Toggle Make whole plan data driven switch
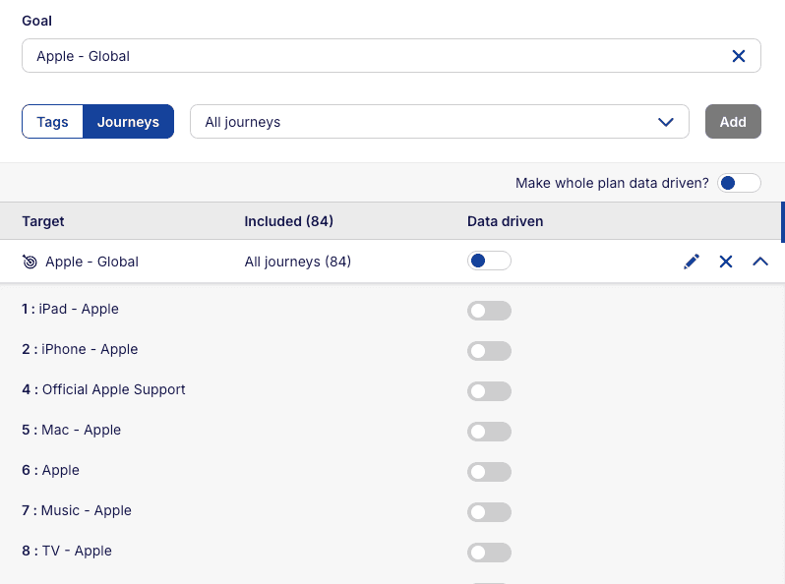 point(739,183)
